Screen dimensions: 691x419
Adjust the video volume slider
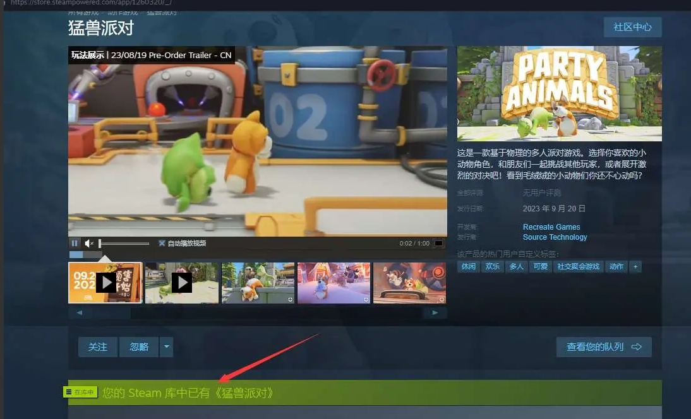click(x=124, y=244)
